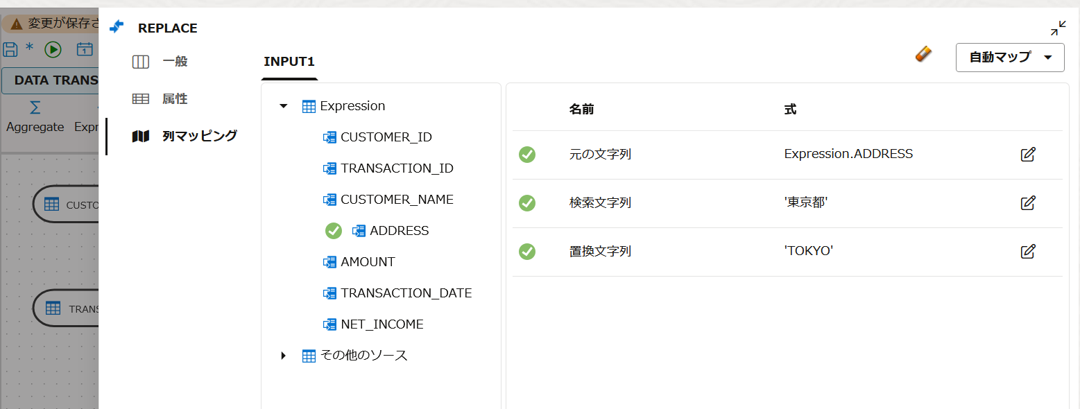Select the 列マッピング tab
The height and width of the screenshot is (409, 1080).
[200, 136]
